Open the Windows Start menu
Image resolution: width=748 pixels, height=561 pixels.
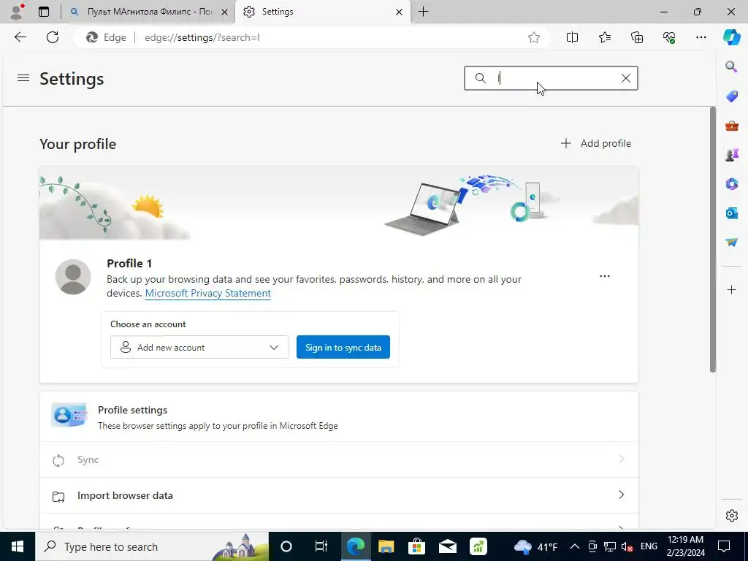click(18, 546)
